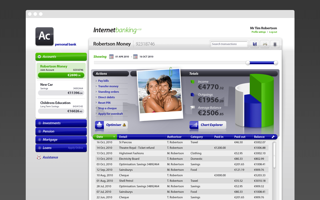Sort by the Date column dropdown
The height and width of the screenshot is (200, 320).
(x=114, y=137)
